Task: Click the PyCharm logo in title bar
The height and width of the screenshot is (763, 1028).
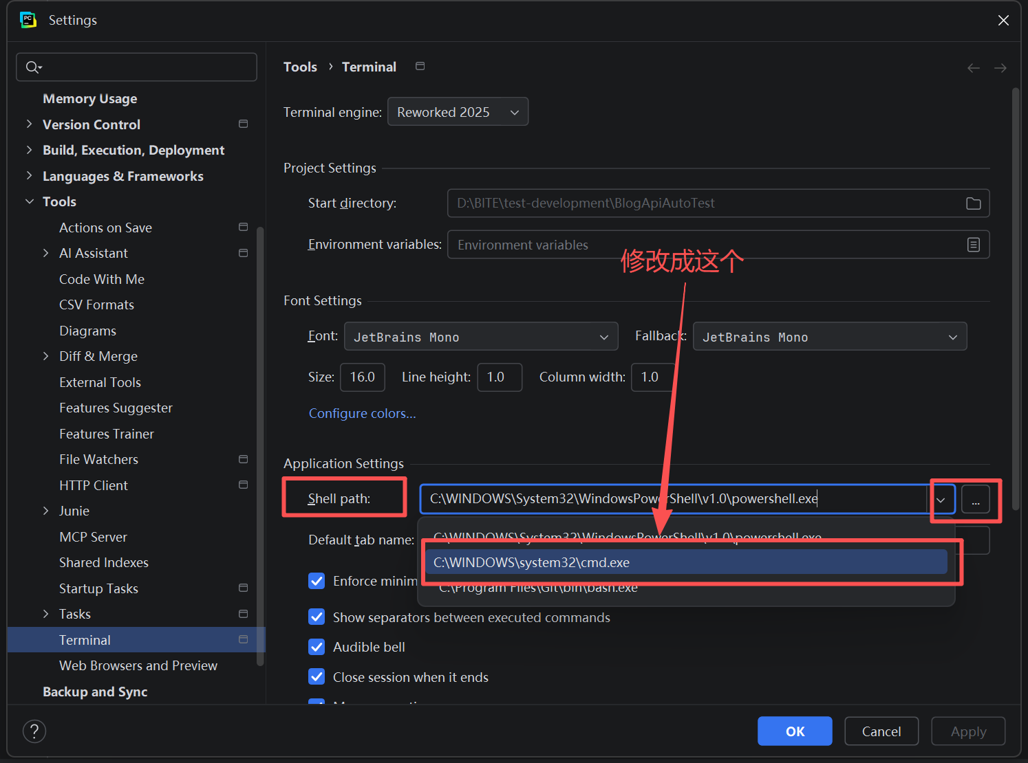Action: 28,20
